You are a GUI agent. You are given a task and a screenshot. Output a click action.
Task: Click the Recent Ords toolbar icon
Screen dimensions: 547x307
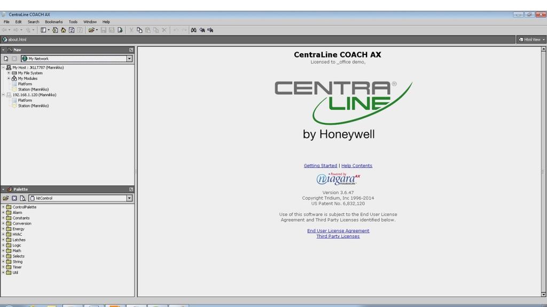tap(55, 30)
